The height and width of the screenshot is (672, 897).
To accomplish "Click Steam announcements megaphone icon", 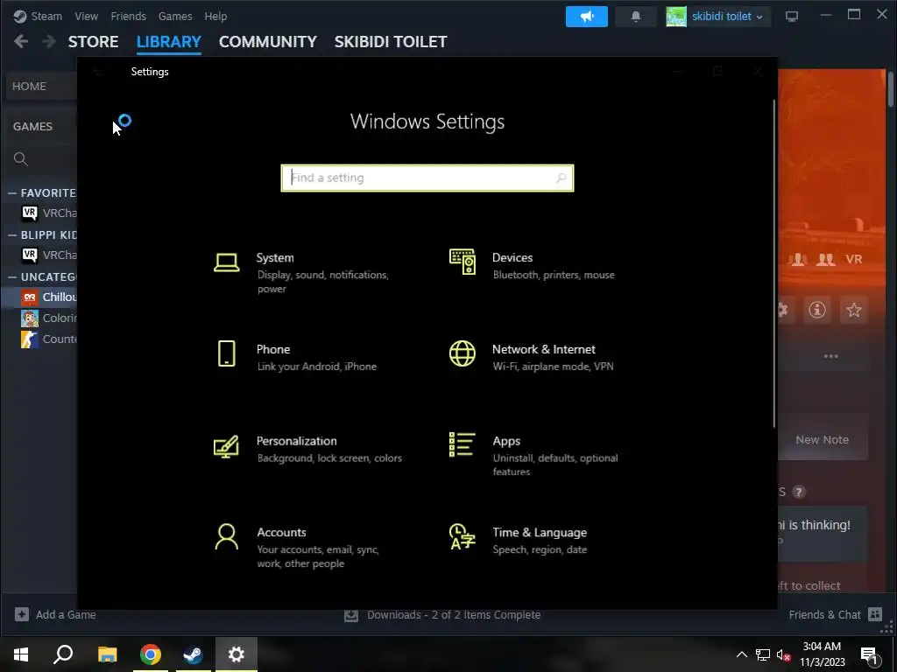I will (587, 17).
